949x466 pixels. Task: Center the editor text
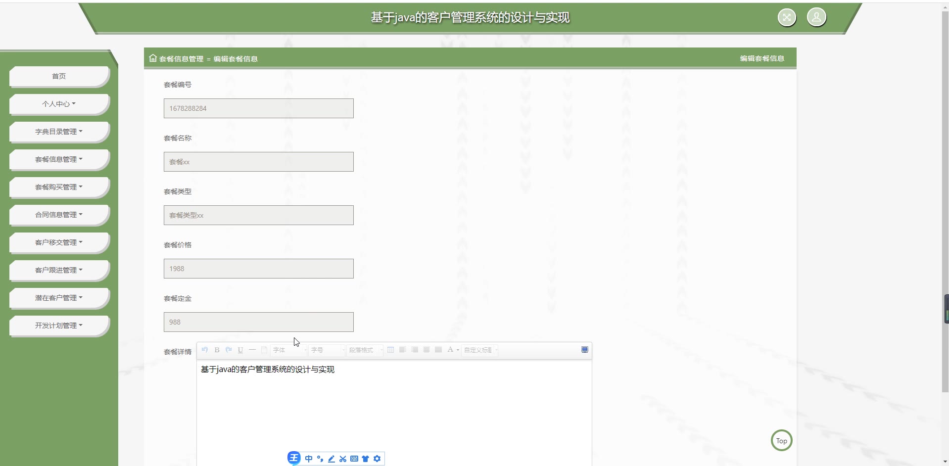pos(426,350)
